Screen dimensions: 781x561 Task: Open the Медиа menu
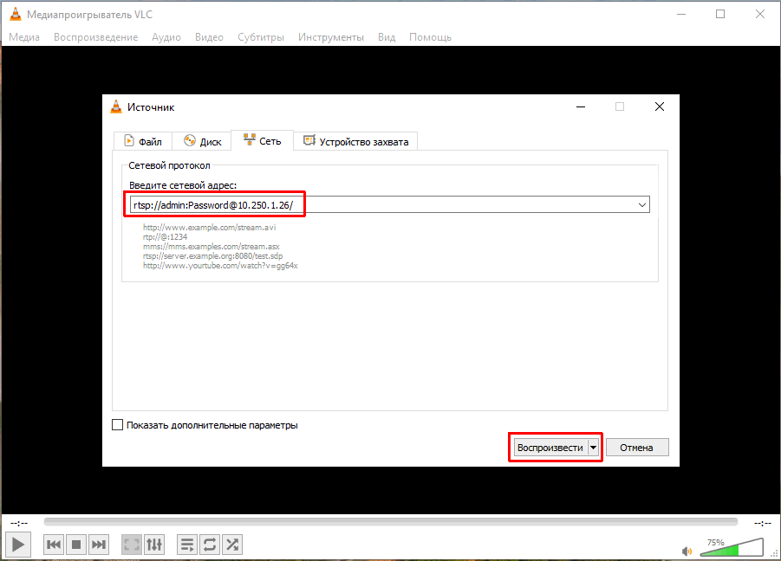[24, 37]
